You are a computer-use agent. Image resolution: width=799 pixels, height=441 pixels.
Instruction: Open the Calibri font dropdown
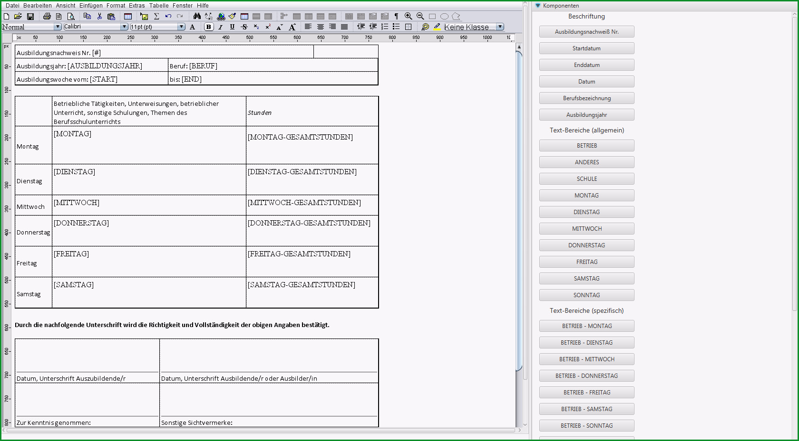96,27
